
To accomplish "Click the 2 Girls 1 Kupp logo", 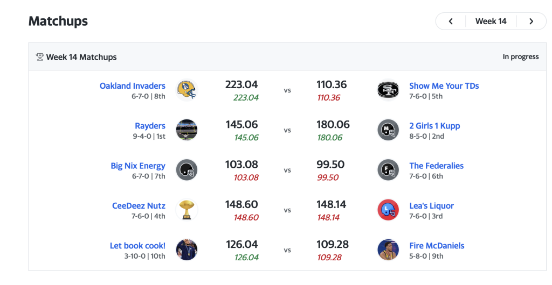I will [388, 130].
